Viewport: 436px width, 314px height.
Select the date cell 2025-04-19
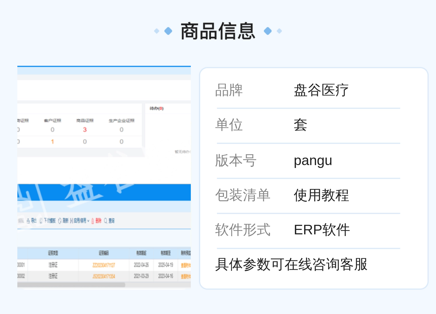tap(166, 265)
